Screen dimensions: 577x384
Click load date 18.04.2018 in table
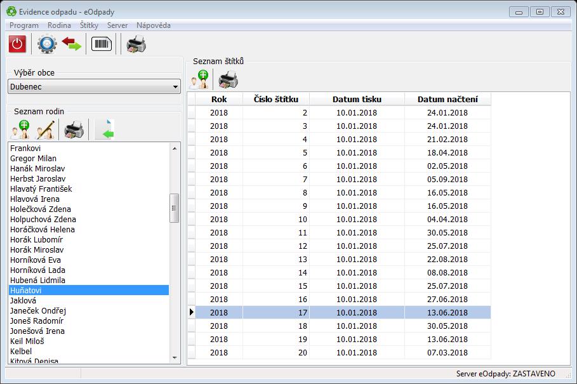448,152
